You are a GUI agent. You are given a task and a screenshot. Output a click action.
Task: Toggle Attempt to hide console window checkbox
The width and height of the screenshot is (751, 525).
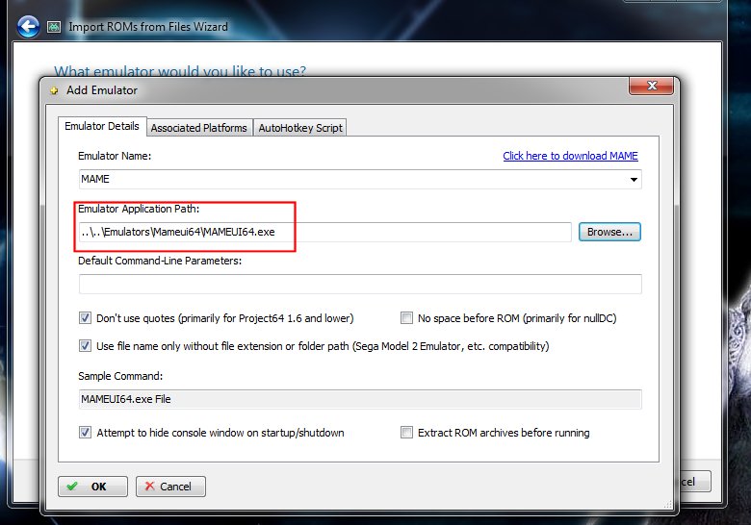(85, 433)
